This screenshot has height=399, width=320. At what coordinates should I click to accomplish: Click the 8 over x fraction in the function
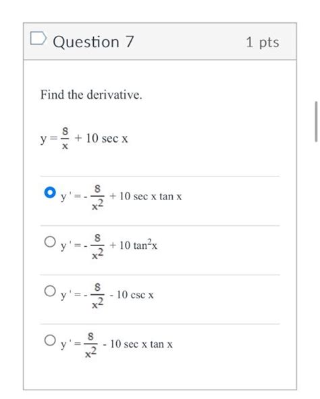click(x=65, y=138)
